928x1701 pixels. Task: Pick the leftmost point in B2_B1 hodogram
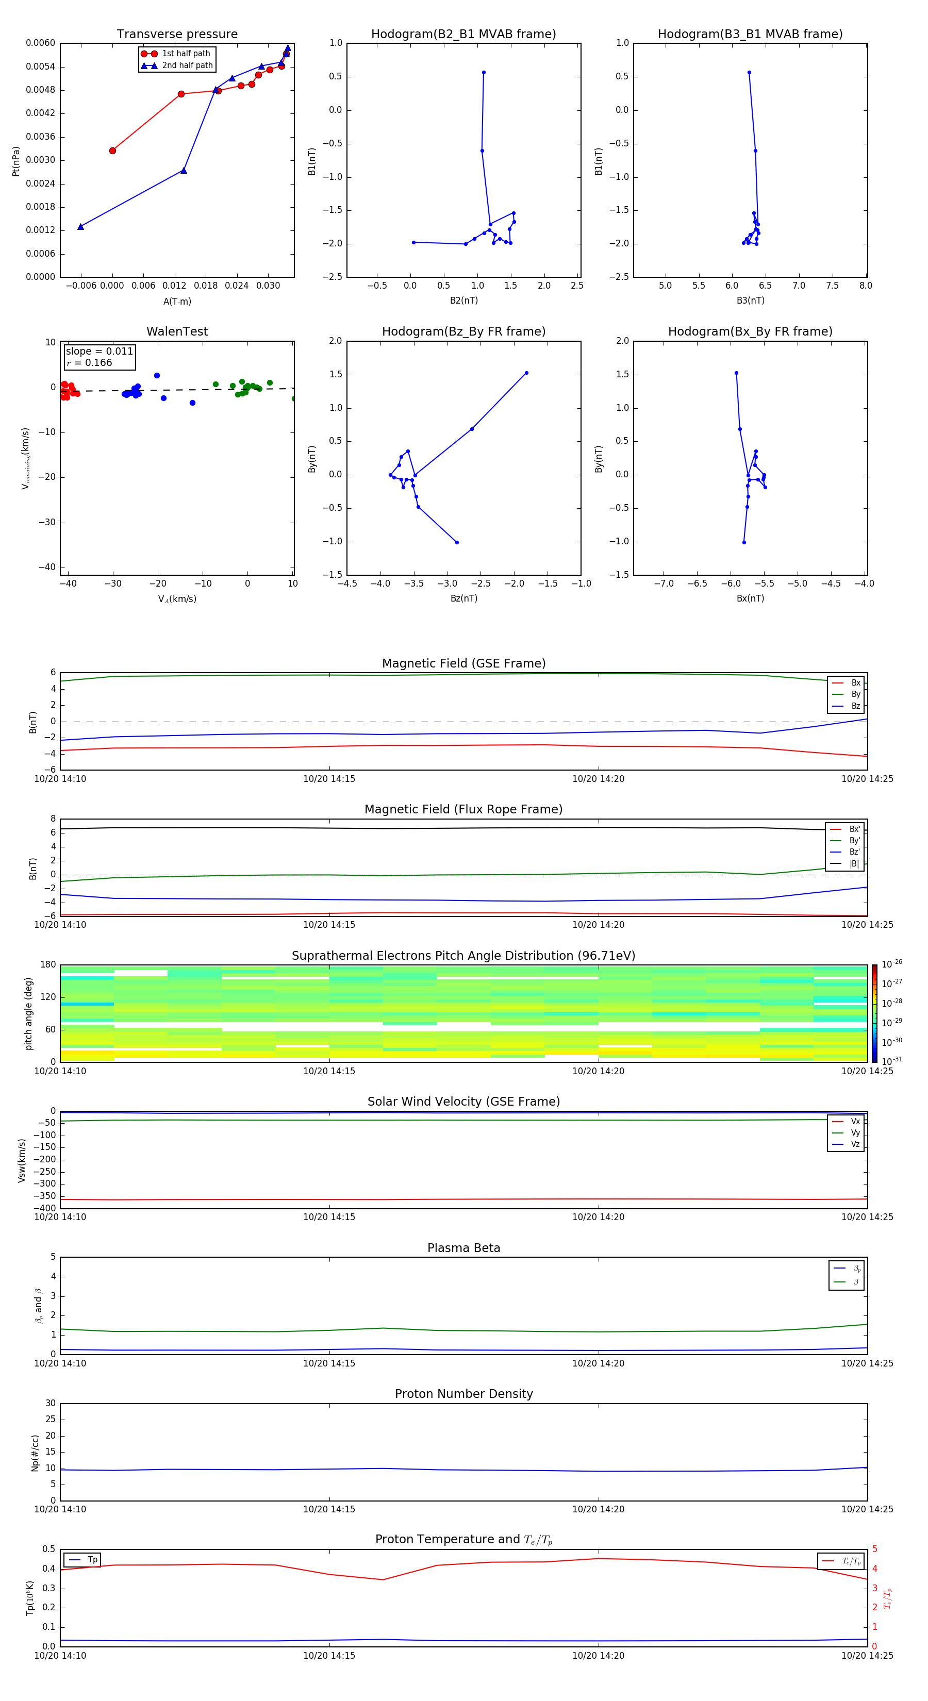[x=413, y=242]
